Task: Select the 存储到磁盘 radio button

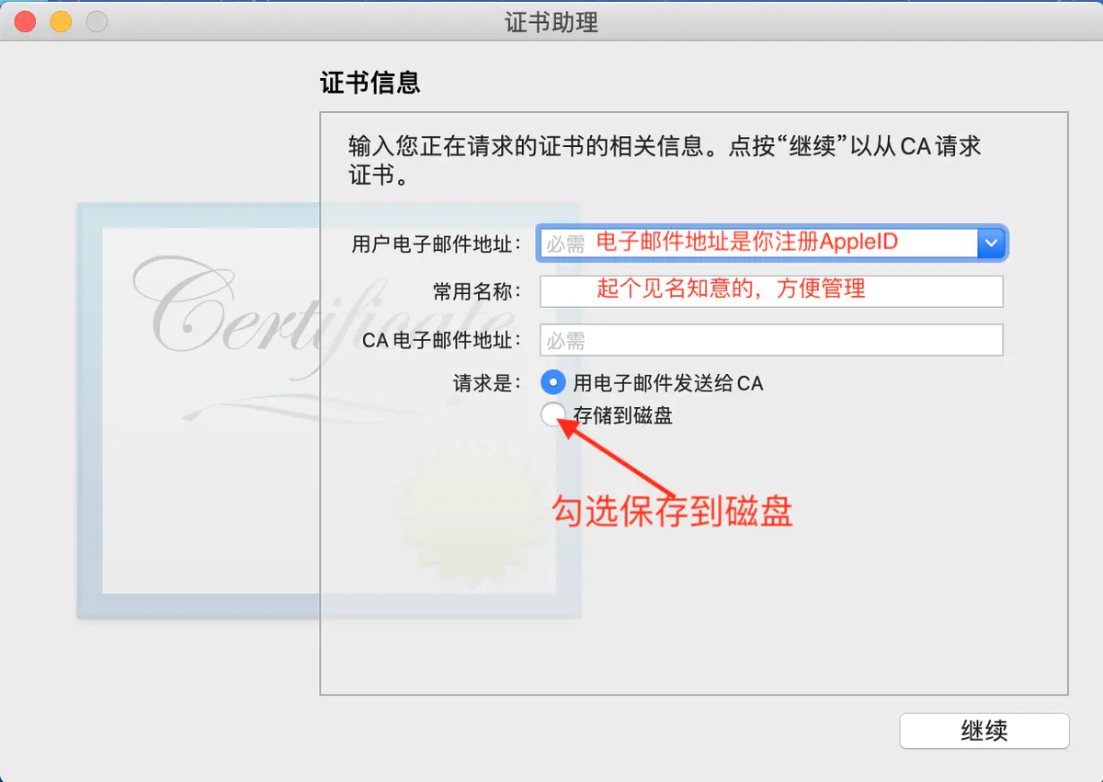Action: [554, 415]
